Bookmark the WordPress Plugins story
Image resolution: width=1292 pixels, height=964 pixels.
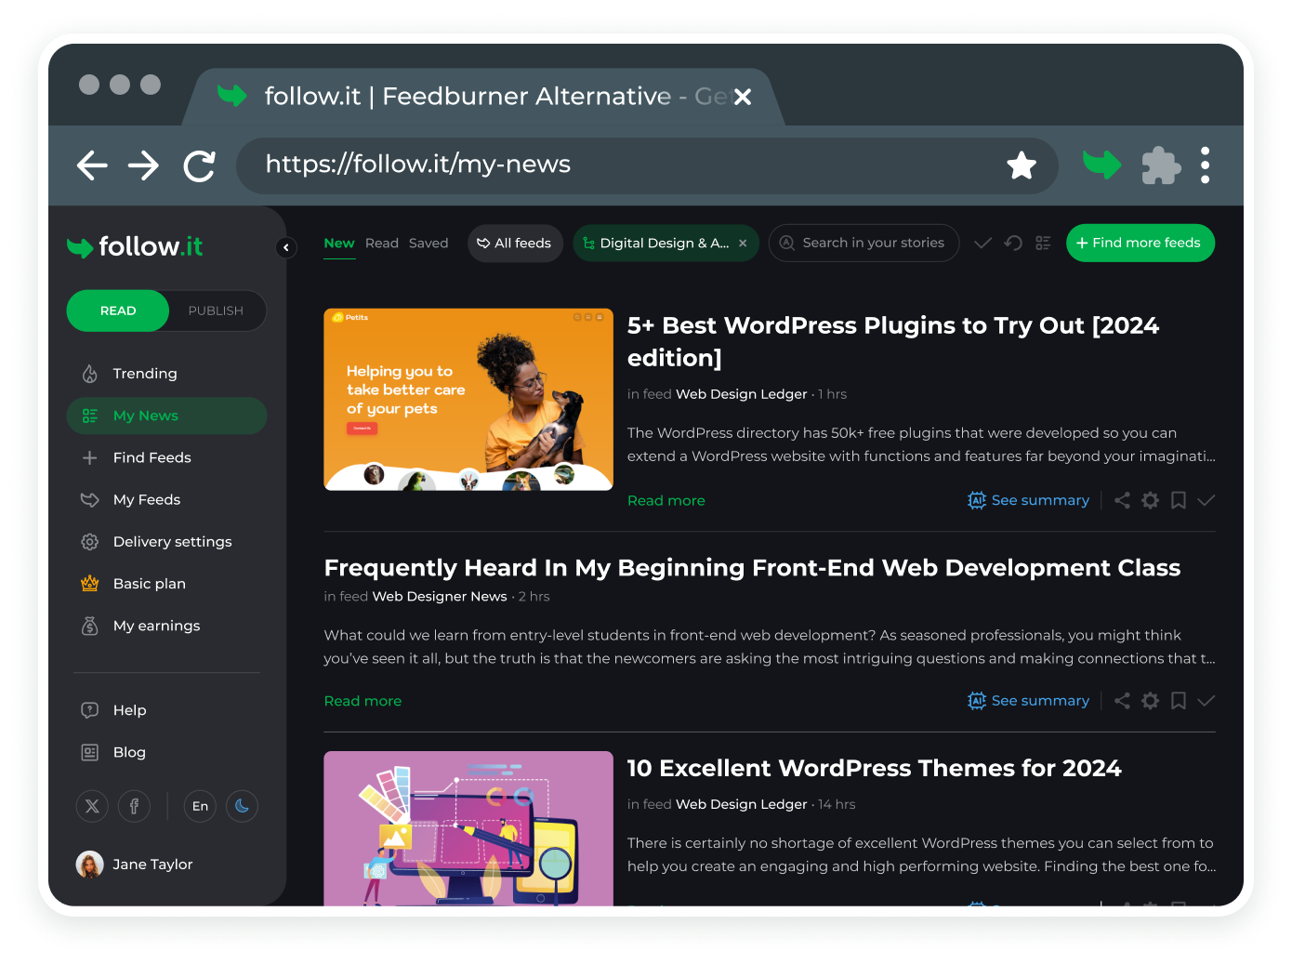[1179, 500]
